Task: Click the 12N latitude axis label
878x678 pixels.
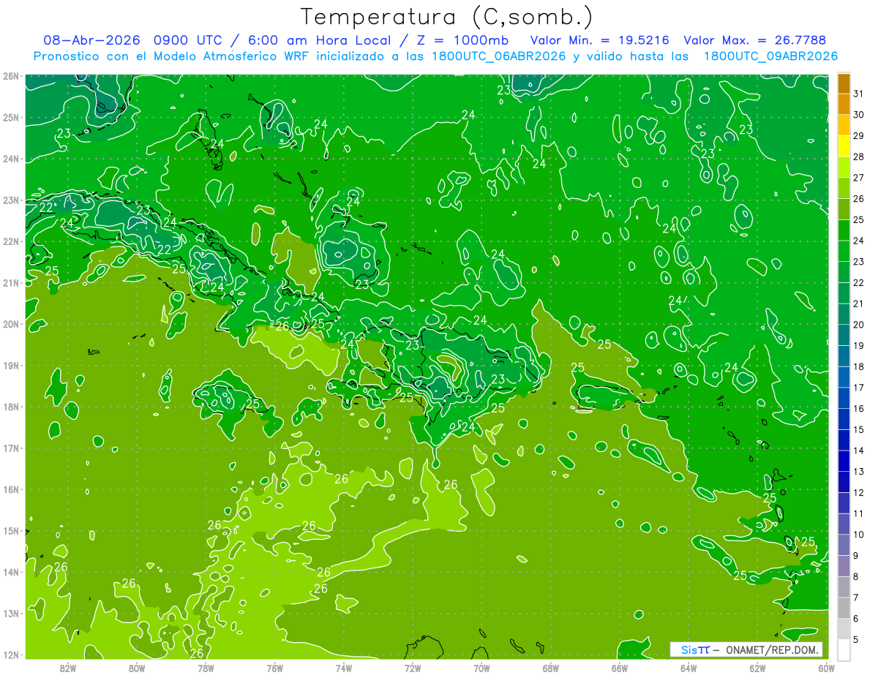Action: tap(10, 655)
